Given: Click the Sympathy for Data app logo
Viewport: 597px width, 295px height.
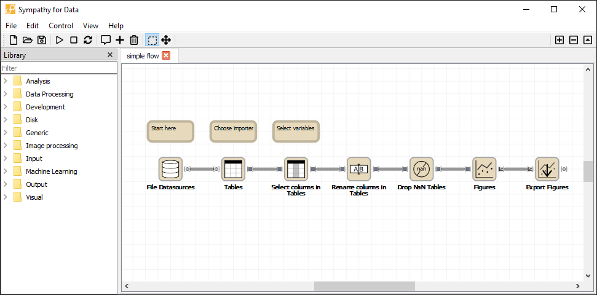Looking at the screenshot, I should (10, 9).
